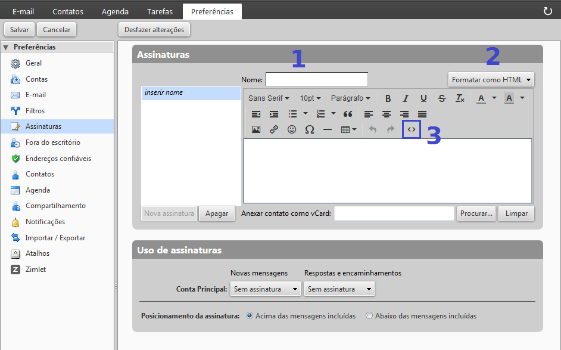561x350 pixels.
Task: Open Novas mensagens signature dropdown
Action: pos(265,289)
